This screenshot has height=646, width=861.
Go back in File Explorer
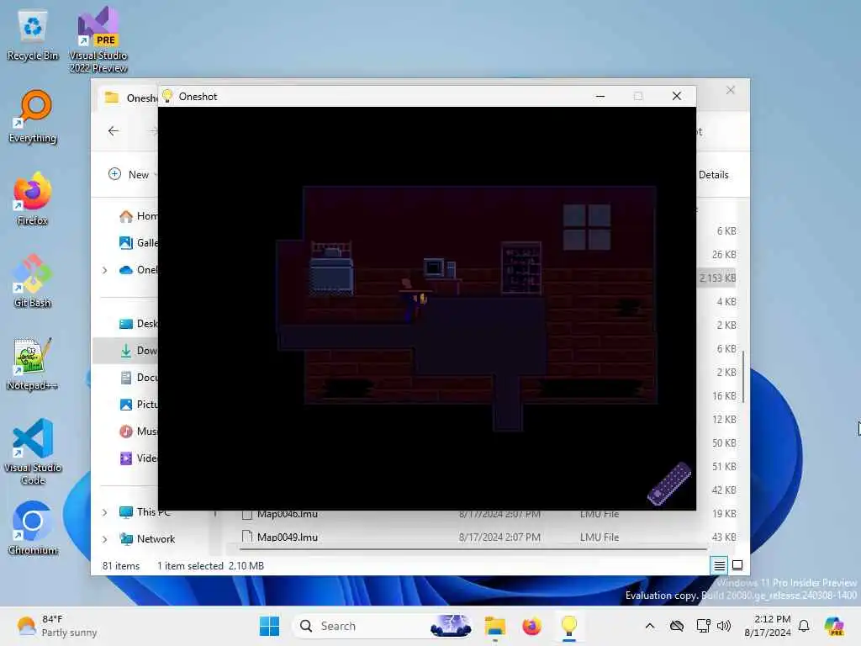point(114,130)
